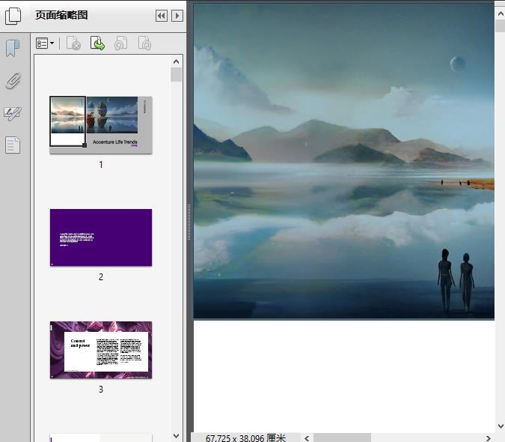Screen dimensions: 505x442
Task: Rotate pages counterclockwise icon
Action: [120, 43]
